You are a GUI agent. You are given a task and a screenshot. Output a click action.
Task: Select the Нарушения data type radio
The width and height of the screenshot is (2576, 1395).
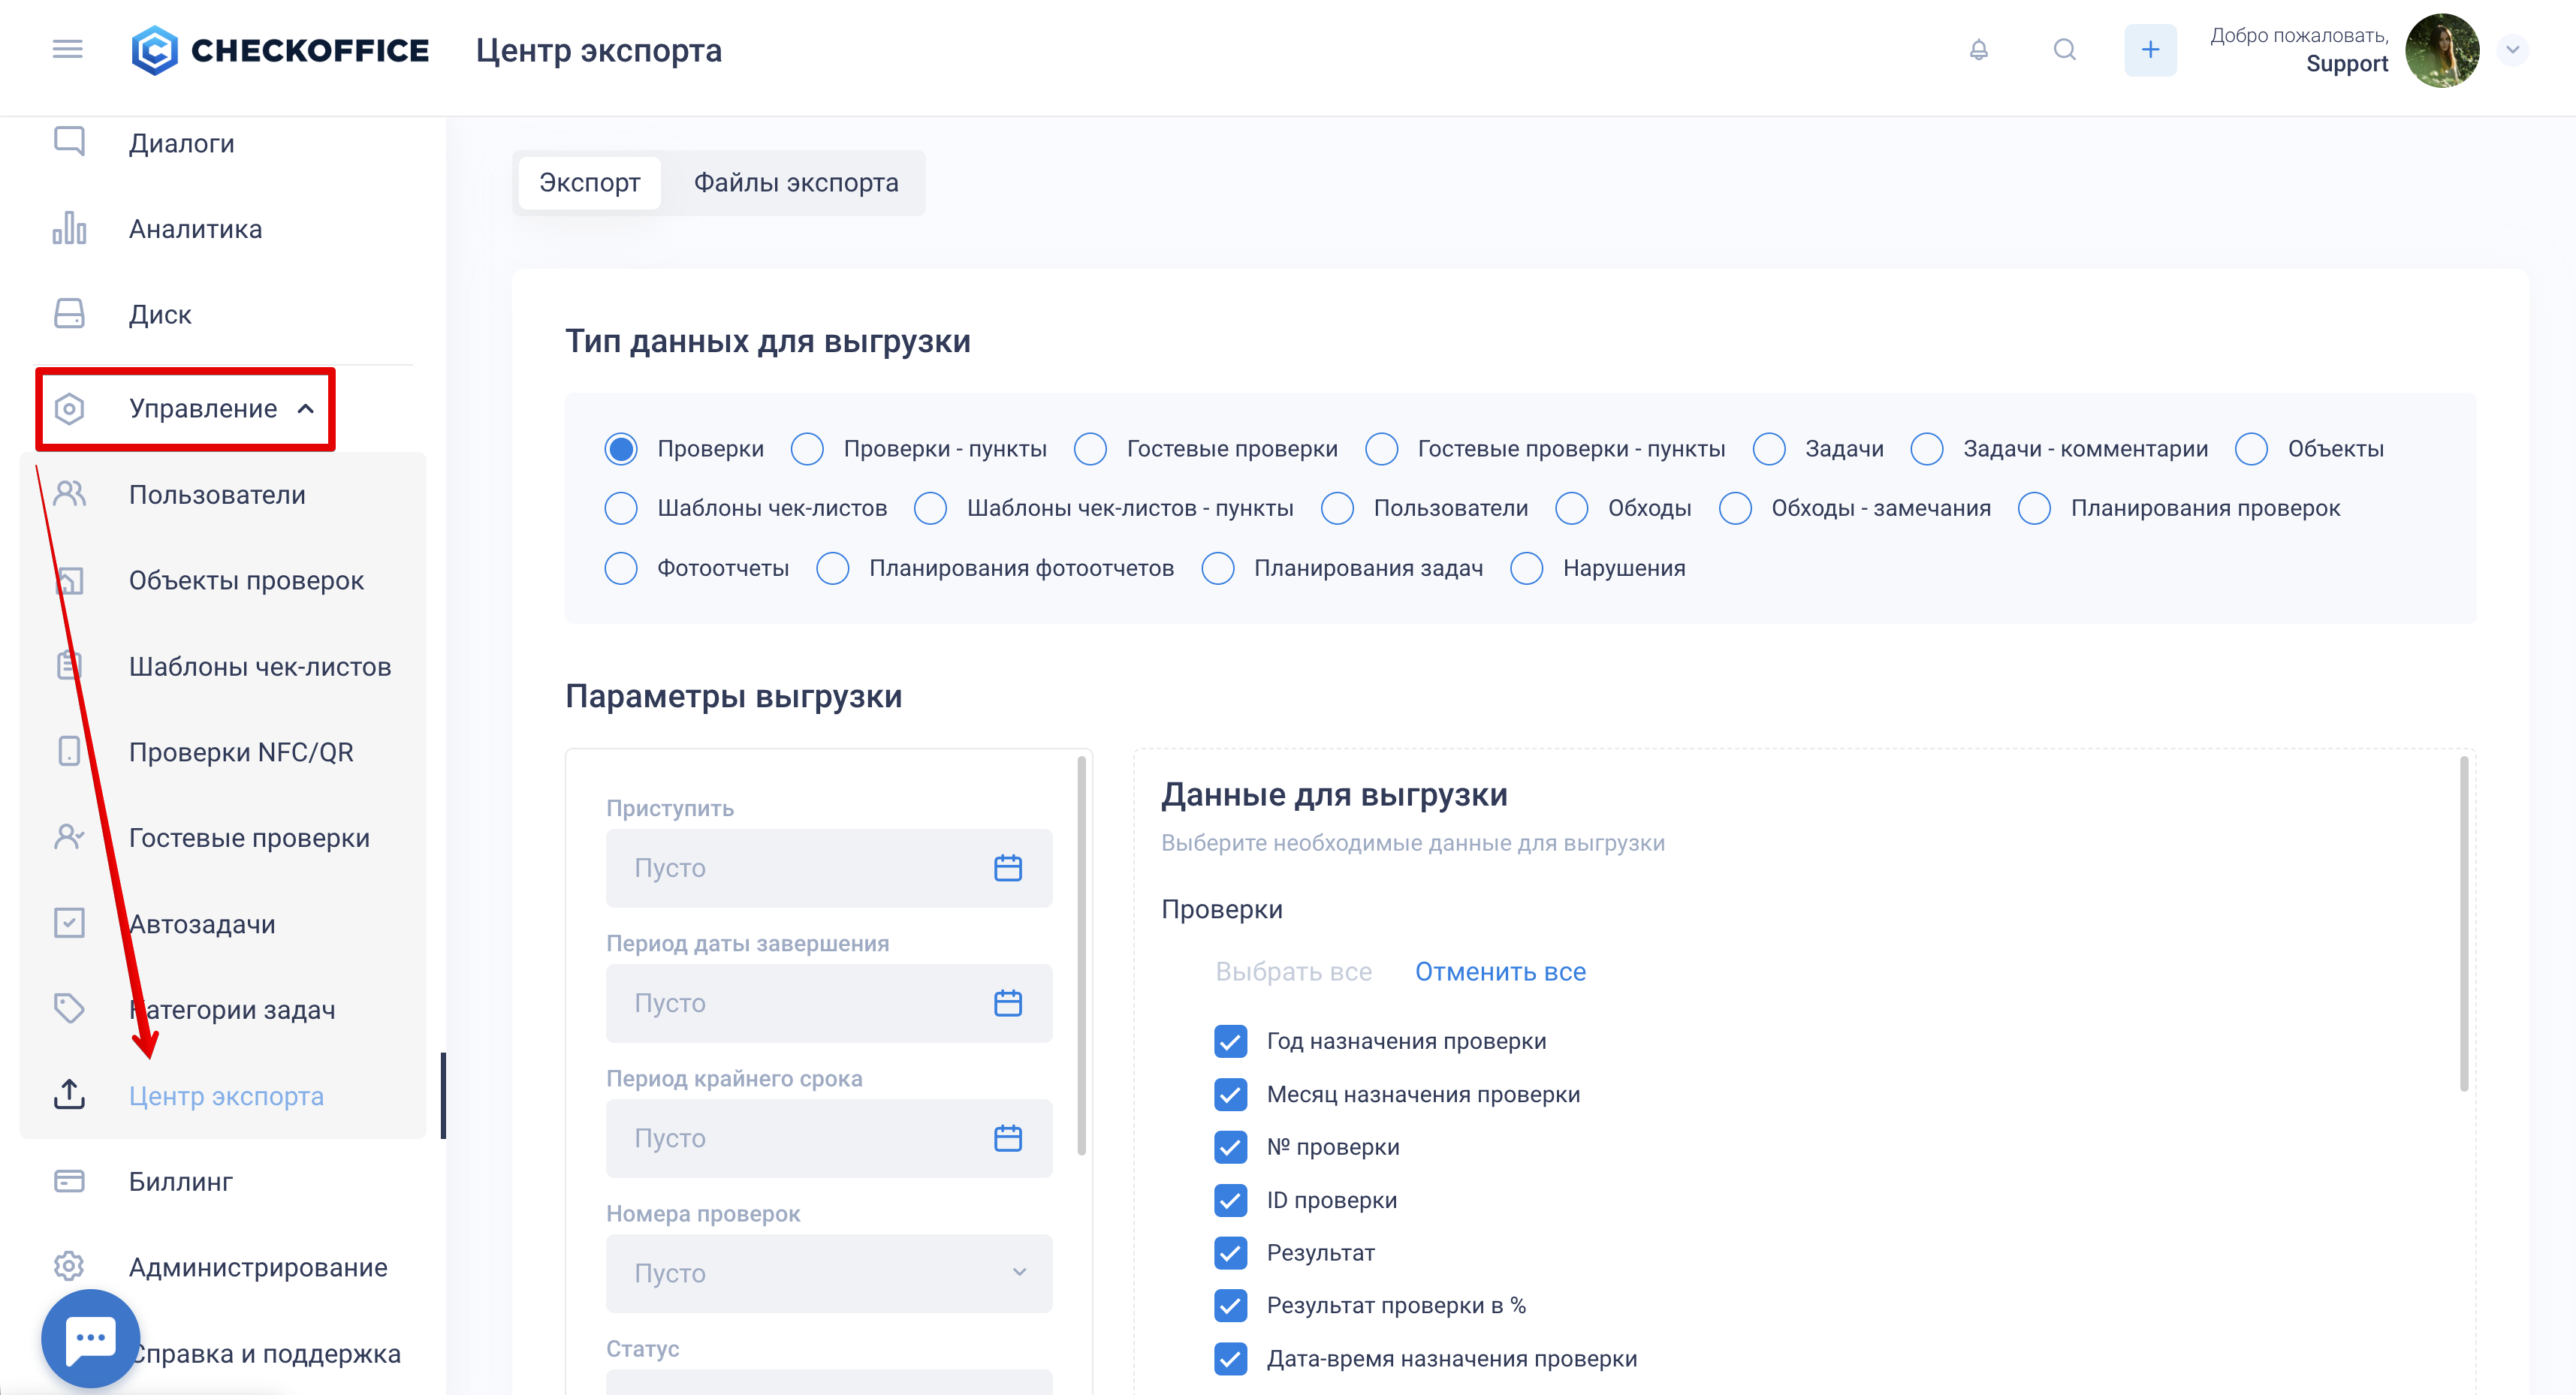[1526, 568]
